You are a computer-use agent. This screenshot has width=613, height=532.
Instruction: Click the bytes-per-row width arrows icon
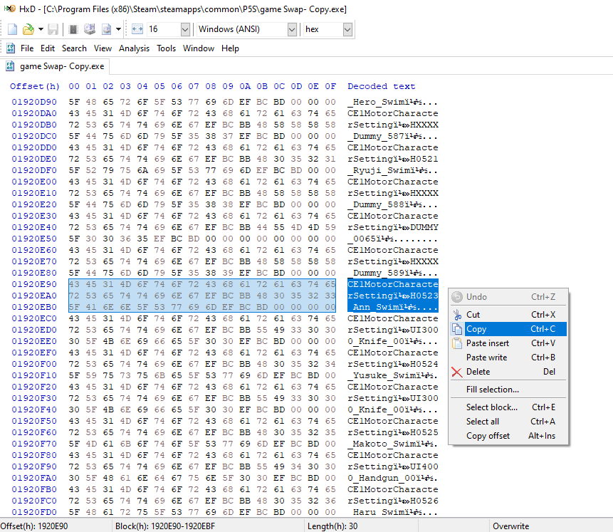(x=137, y=29)
